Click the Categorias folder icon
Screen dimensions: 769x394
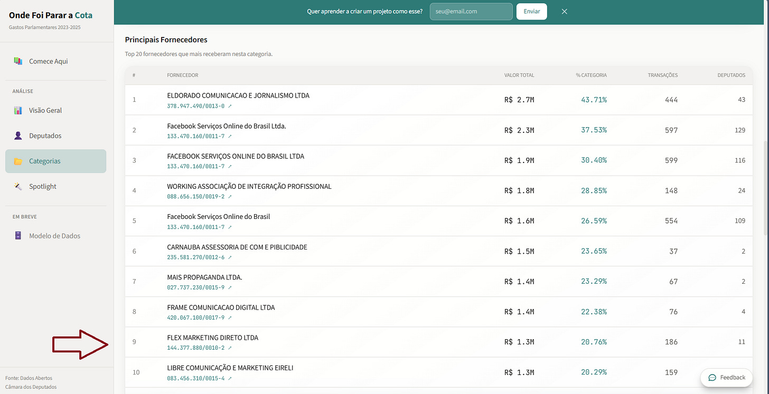coord(18,161)
